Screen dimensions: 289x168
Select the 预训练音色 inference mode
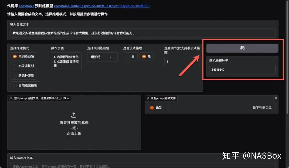(x=15, y=56)
